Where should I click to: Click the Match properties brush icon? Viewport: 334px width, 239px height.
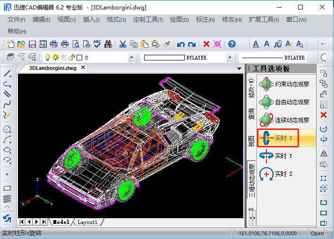pyautogui.click(x=166, y=44)
